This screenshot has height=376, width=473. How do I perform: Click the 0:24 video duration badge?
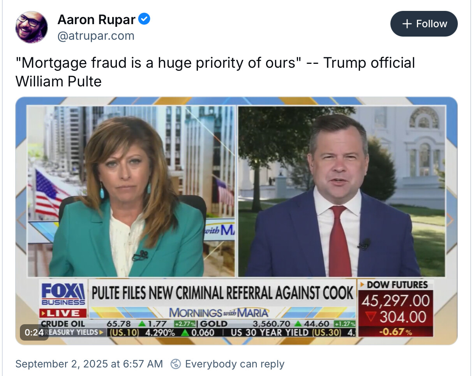(34, 332)
